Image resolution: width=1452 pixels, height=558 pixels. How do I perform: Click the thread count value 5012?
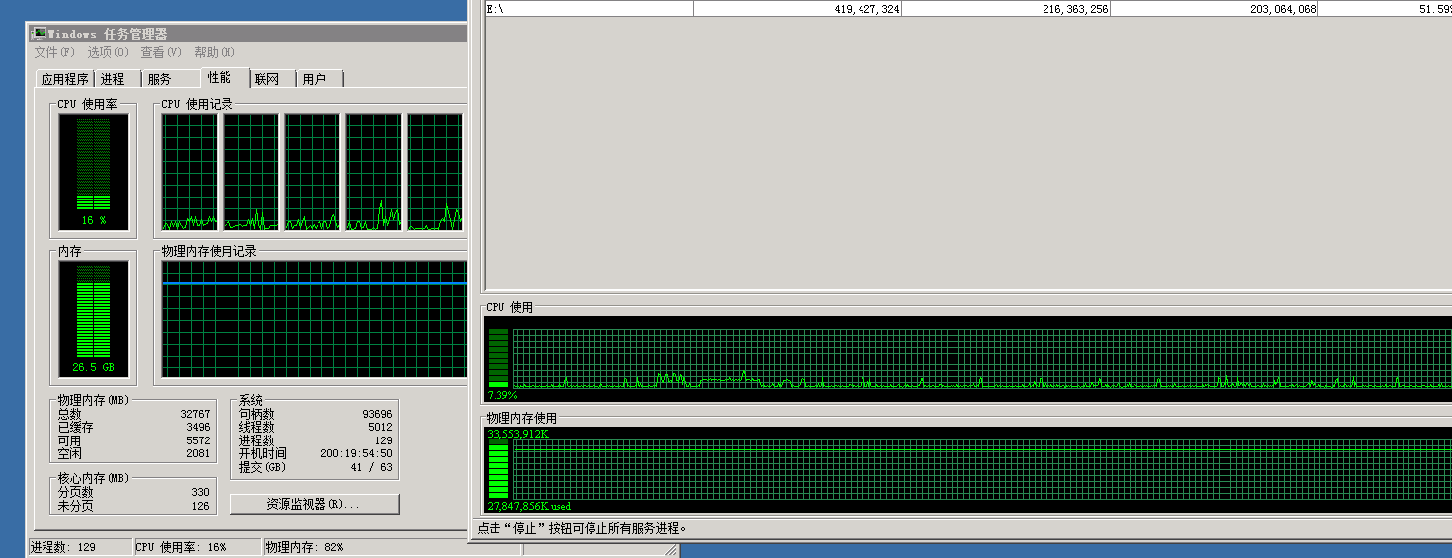click(x=380, y=428)
